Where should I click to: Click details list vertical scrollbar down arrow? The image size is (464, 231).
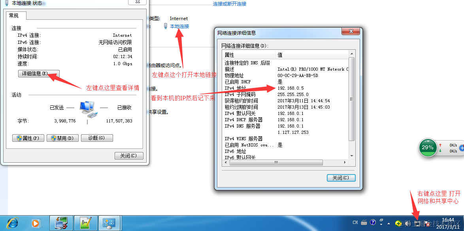point(351,156)
